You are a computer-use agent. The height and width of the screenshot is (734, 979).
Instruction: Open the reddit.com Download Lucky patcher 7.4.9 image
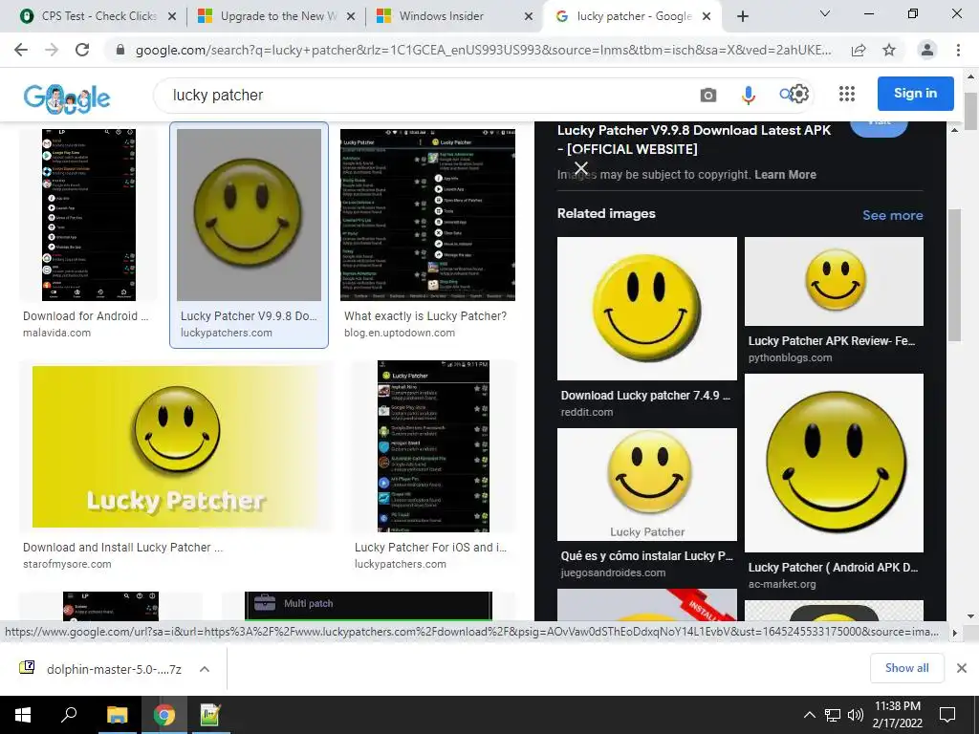pyautogui.click(x=647, y=309)
